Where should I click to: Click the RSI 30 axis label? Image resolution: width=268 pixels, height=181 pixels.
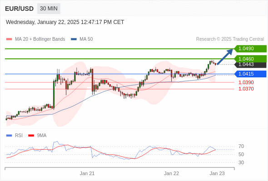[241, 162]
